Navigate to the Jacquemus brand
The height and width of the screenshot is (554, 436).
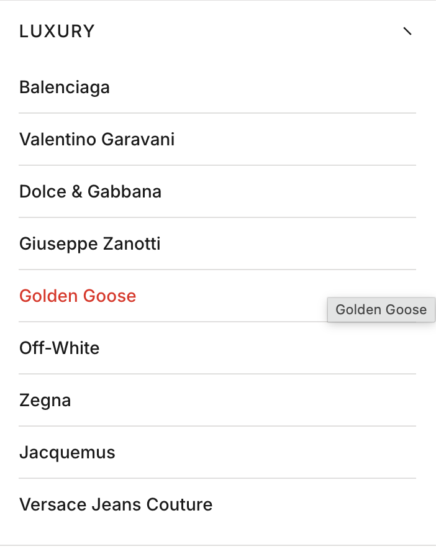pyautogui.click(x=67, y=452)
